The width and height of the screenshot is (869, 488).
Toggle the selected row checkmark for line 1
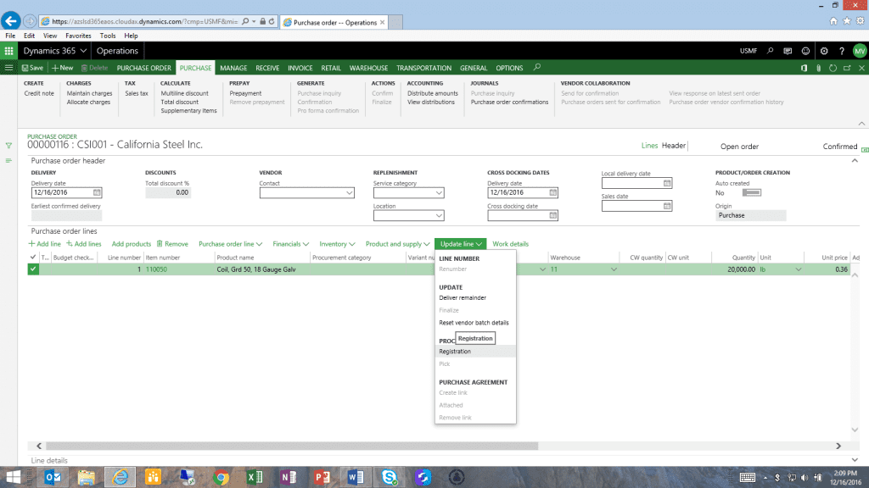(33, 269)
